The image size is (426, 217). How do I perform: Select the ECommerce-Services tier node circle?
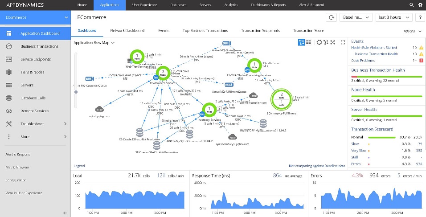[x=163, y=73]
